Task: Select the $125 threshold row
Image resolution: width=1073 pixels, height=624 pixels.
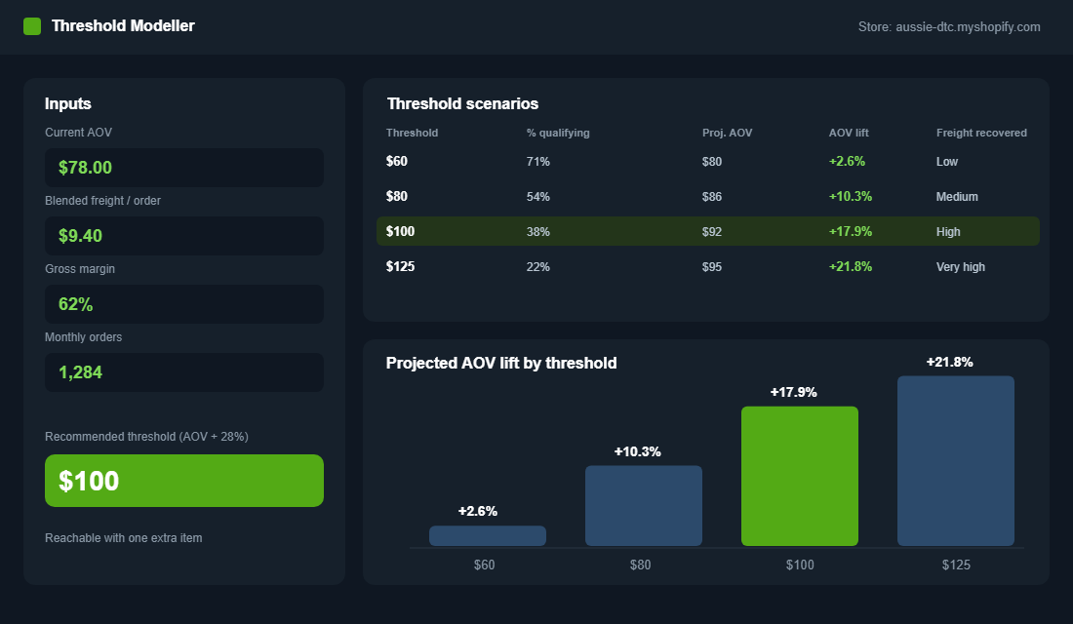Action: pyautogui.click(x=707, y=267)
